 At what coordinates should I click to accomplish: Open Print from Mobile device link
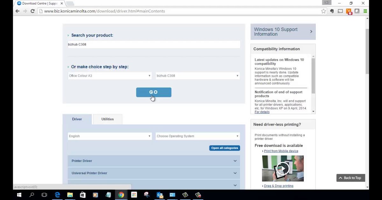coord(281,151)
